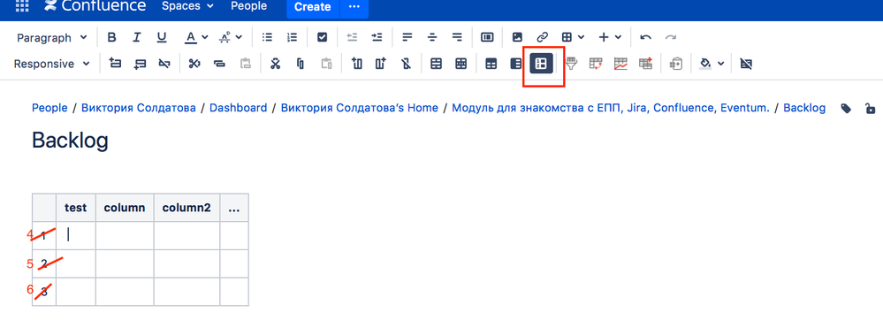This screenshot has height=328, width=883.
Task: Open the Paragraph style dropdown
Action: tap(52, 38)
